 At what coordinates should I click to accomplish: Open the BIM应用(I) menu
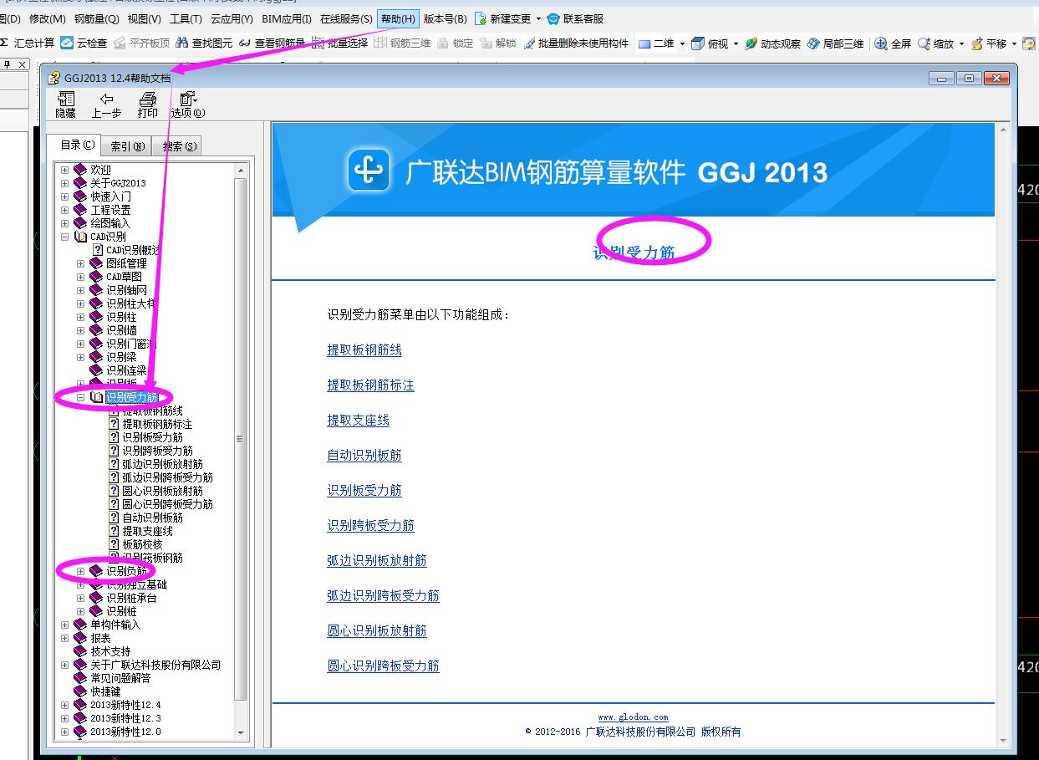coord(287,18)
